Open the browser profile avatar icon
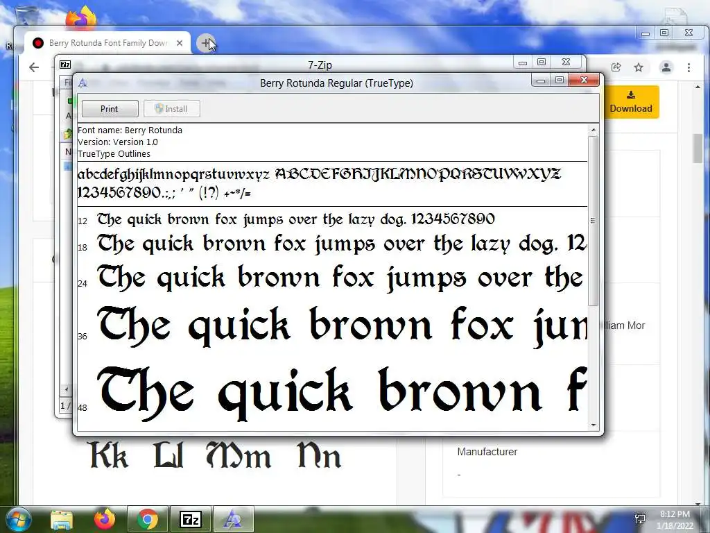710x533 pixels. (666, 67)
